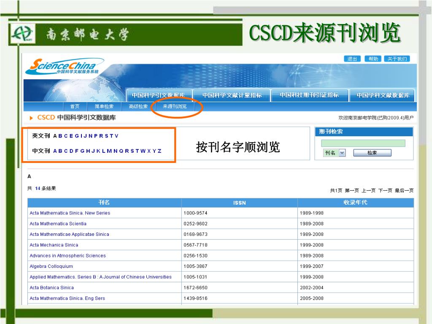
Task: Click the ISSN column header
Action: 240,203
